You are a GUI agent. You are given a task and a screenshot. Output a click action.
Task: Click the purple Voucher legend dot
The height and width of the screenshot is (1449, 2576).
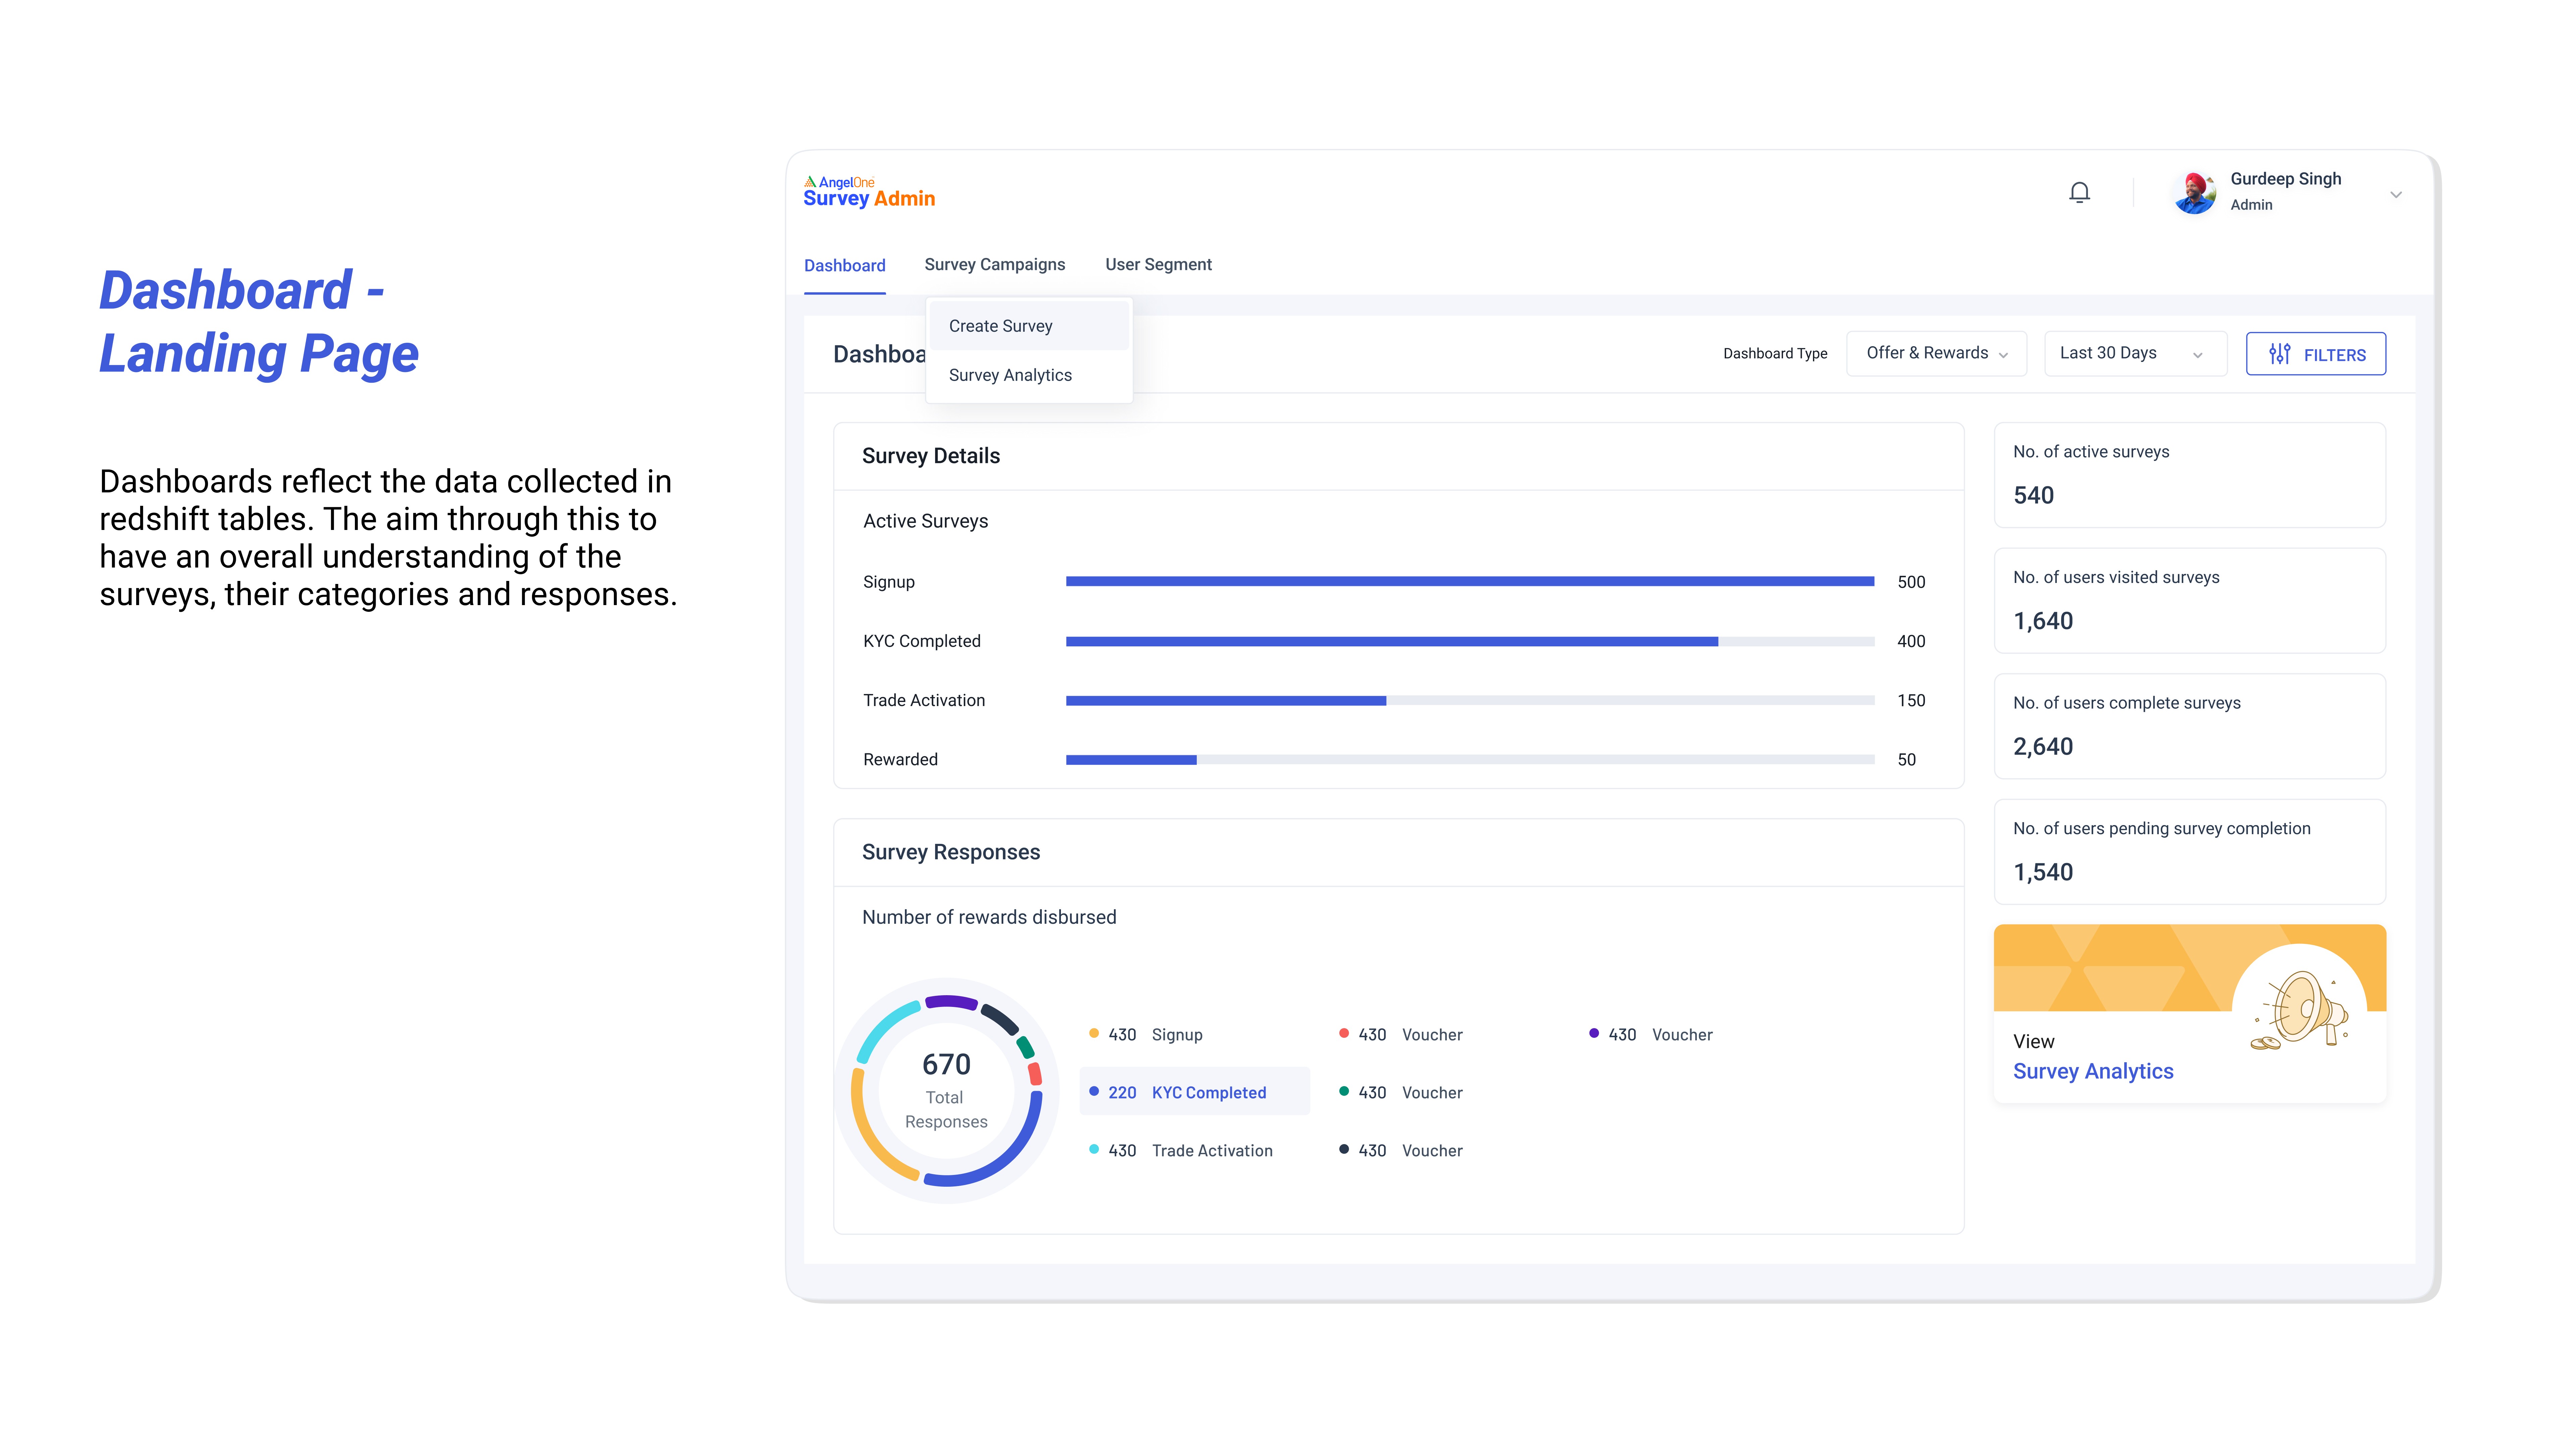(1594, 1033)
